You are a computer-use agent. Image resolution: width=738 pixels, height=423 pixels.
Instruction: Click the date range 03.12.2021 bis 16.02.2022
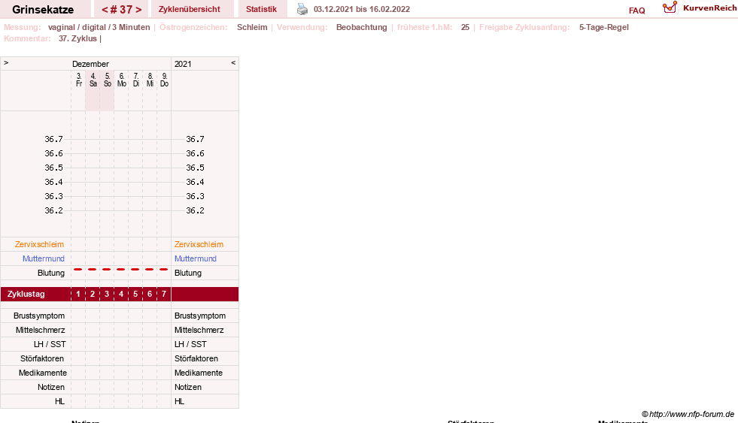pos(361,9)
